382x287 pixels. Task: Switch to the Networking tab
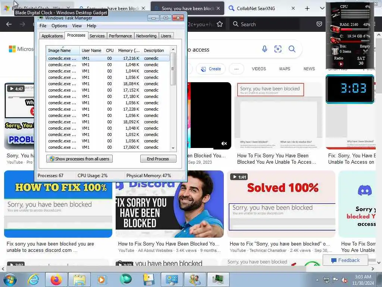tap(146, 36)
